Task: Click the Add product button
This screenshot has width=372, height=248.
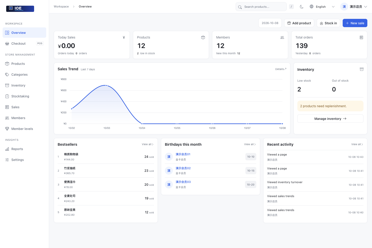Action: point(299,23)
